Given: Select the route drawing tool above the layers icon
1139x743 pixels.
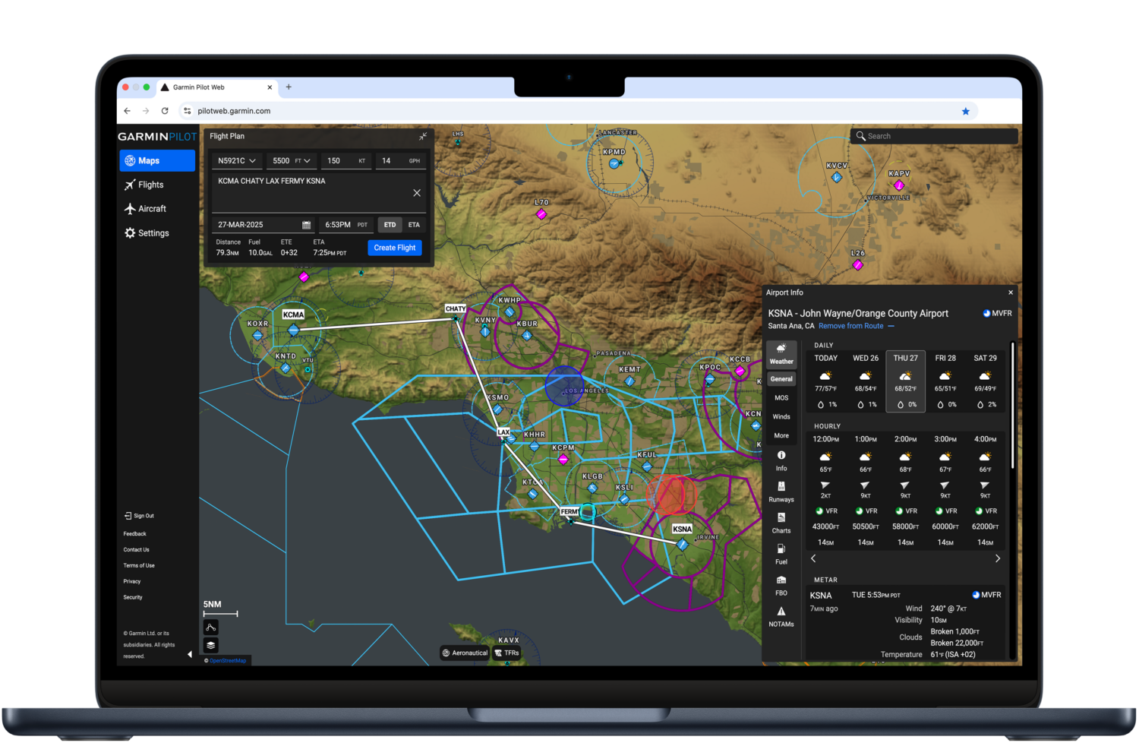Looking at the screenshot, I should click(210, 627).
